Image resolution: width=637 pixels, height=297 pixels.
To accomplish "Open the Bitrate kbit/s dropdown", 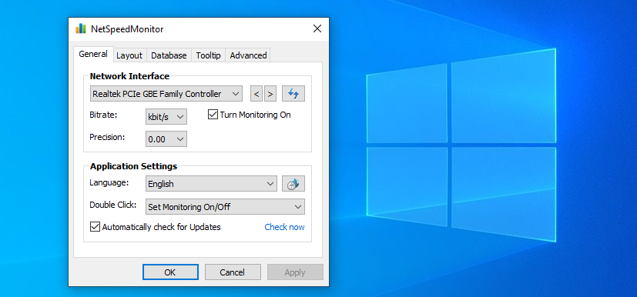I will point(166,117).
